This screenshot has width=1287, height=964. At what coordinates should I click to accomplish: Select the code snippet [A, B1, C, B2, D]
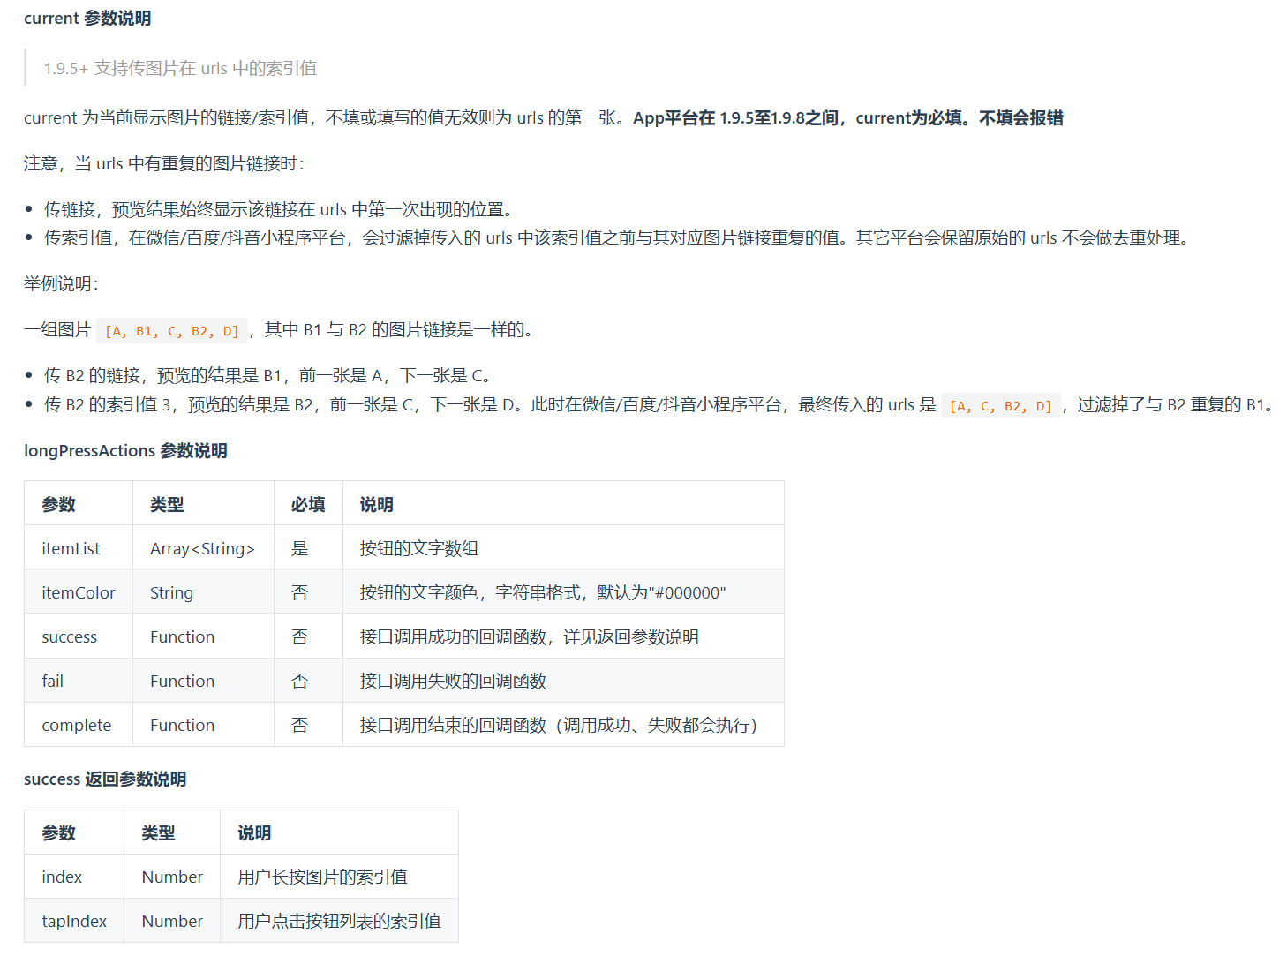[172, 330]
